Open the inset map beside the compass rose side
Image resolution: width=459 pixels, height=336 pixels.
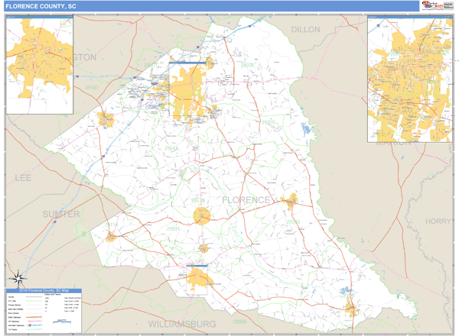click(x=40, y=65)
